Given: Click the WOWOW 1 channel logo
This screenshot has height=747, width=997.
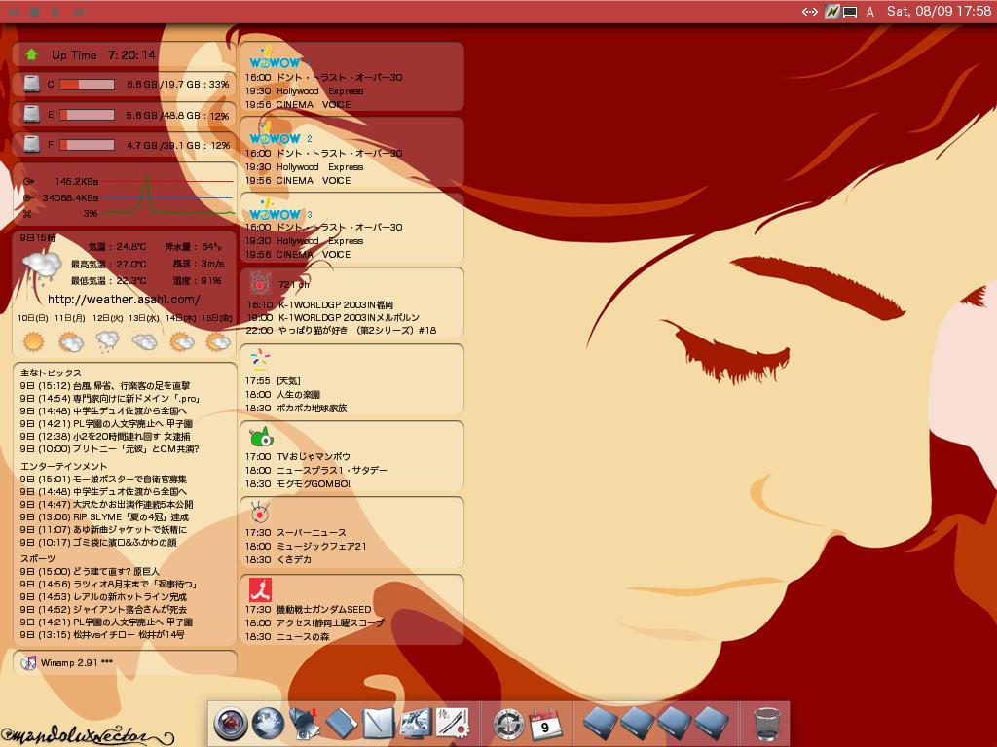Looking at the screenshot, I should (x=275, y=58).
